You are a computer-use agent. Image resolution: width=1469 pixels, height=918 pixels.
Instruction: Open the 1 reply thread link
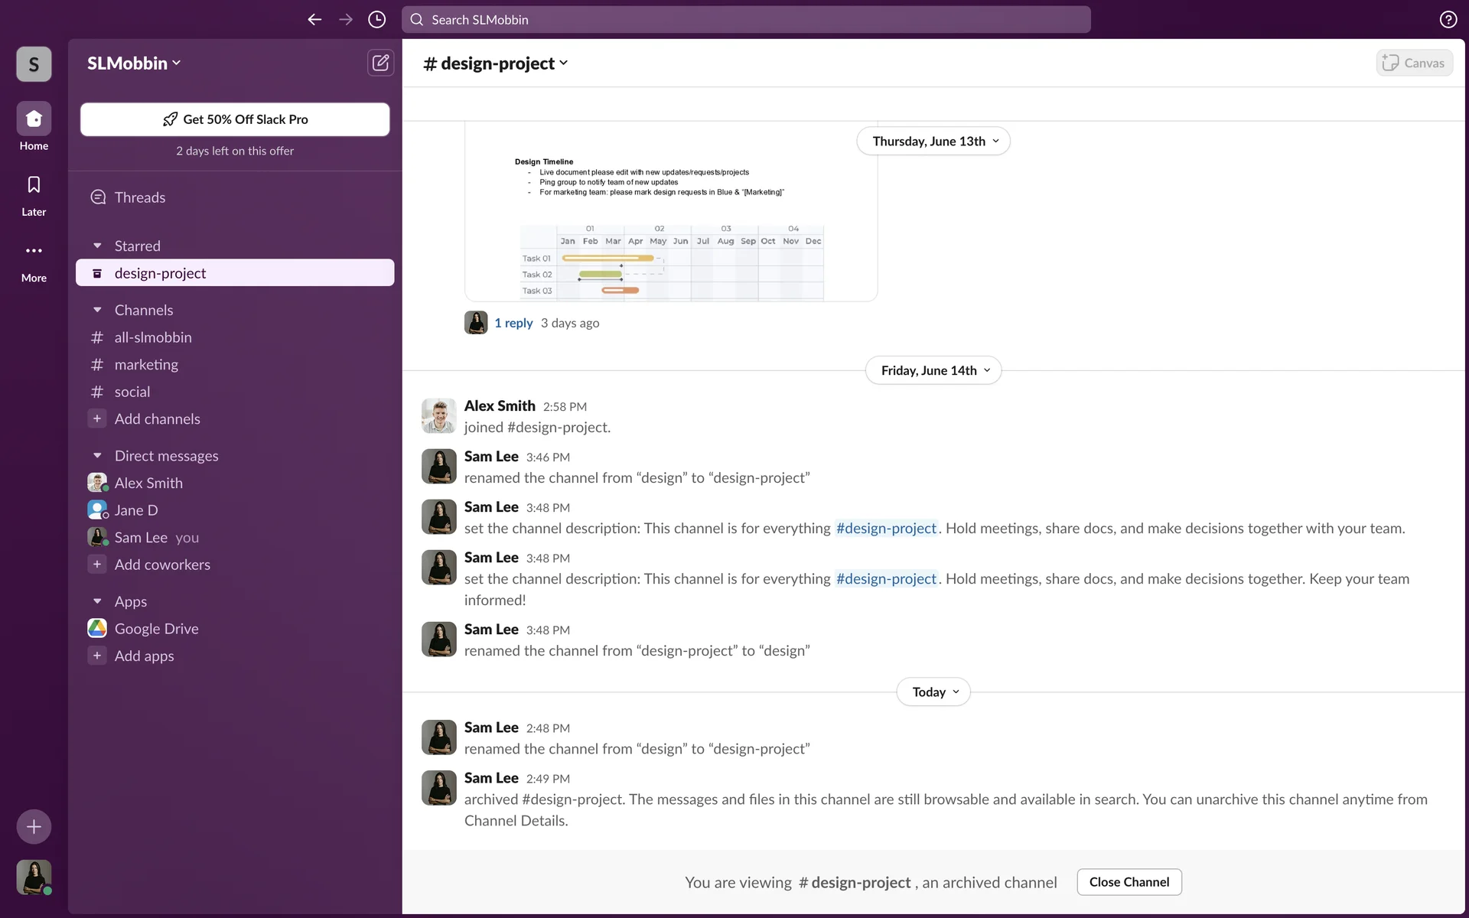point(513,323)
